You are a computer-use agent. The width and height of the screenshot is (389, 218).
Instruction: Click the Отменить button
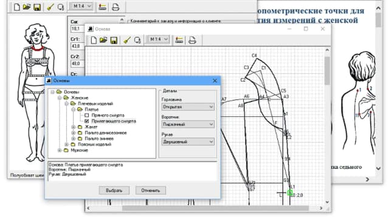(x=151, y=190)
